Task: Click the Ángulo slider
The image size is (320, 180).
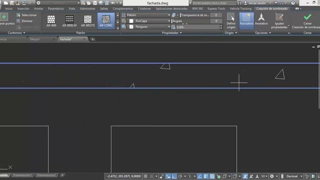Action: point(191,21)
